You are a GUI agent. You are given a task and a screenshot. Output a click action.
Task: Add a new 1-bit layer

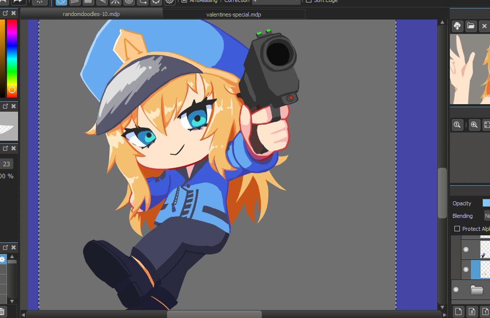pyautogui.click(x=485, y=311)
